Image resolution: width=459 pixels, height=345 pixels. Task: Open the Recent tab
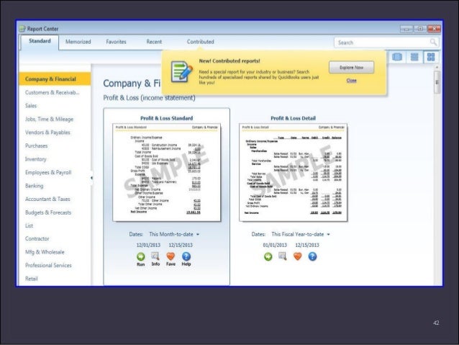154,42
